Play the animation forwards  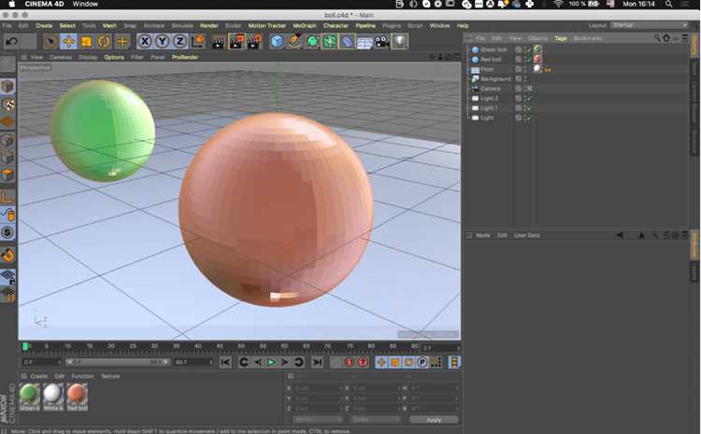(x=271, y=362)
